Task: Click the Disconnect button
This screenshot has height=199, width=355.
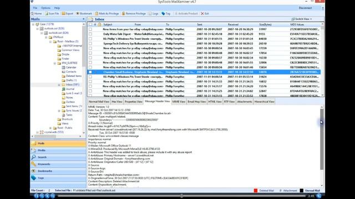Action: 305,8
